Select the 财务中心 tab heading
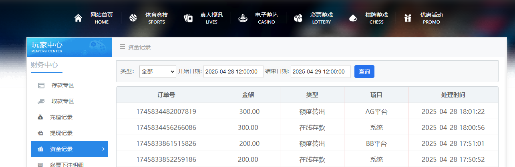The height and width of the screenshot is (167, 515). click(44, 65)
